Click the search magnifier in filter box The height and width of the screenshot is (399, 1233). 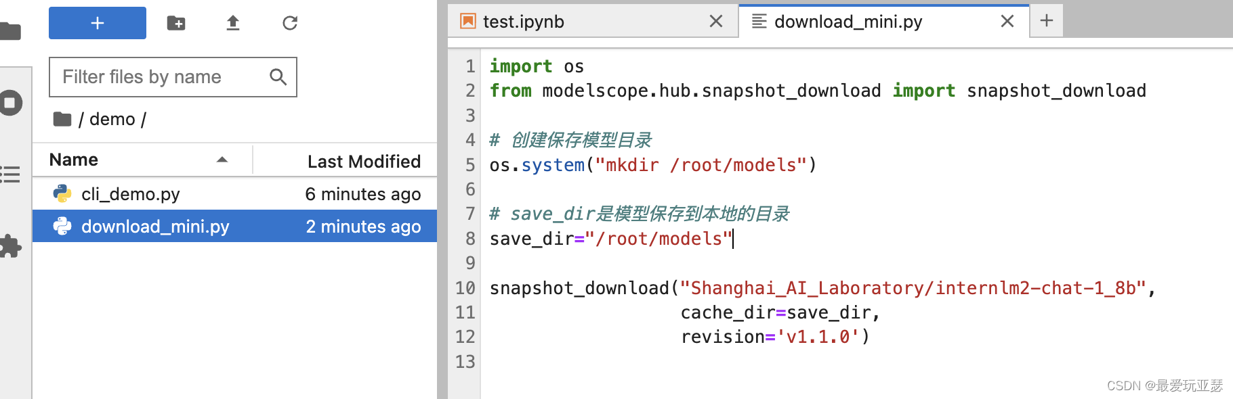coord(278,77)
